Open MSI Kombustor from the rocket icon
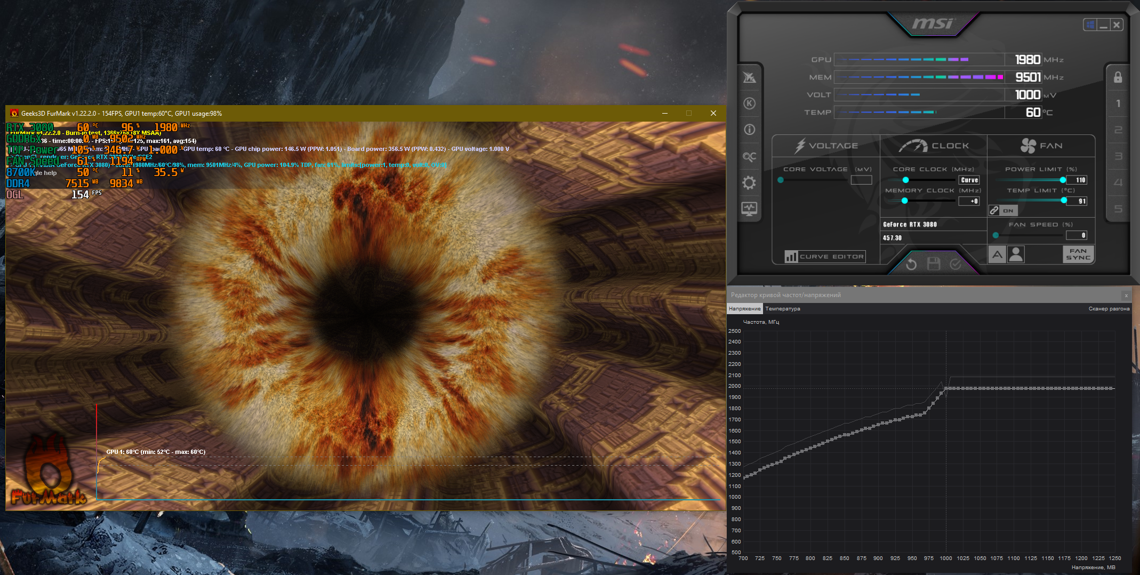 pos(749,78)
